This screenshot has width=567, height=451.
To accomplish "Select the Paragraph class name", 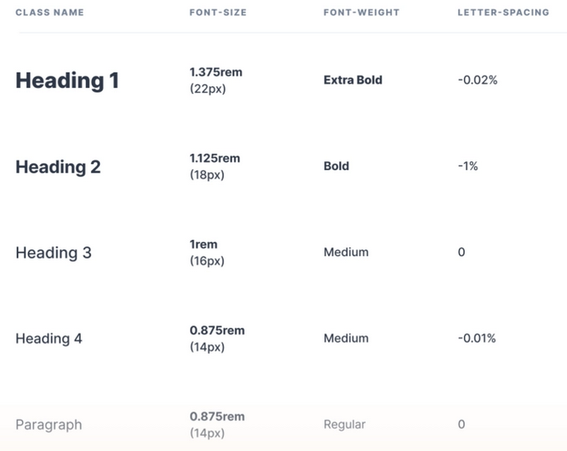I will (48, 425).
